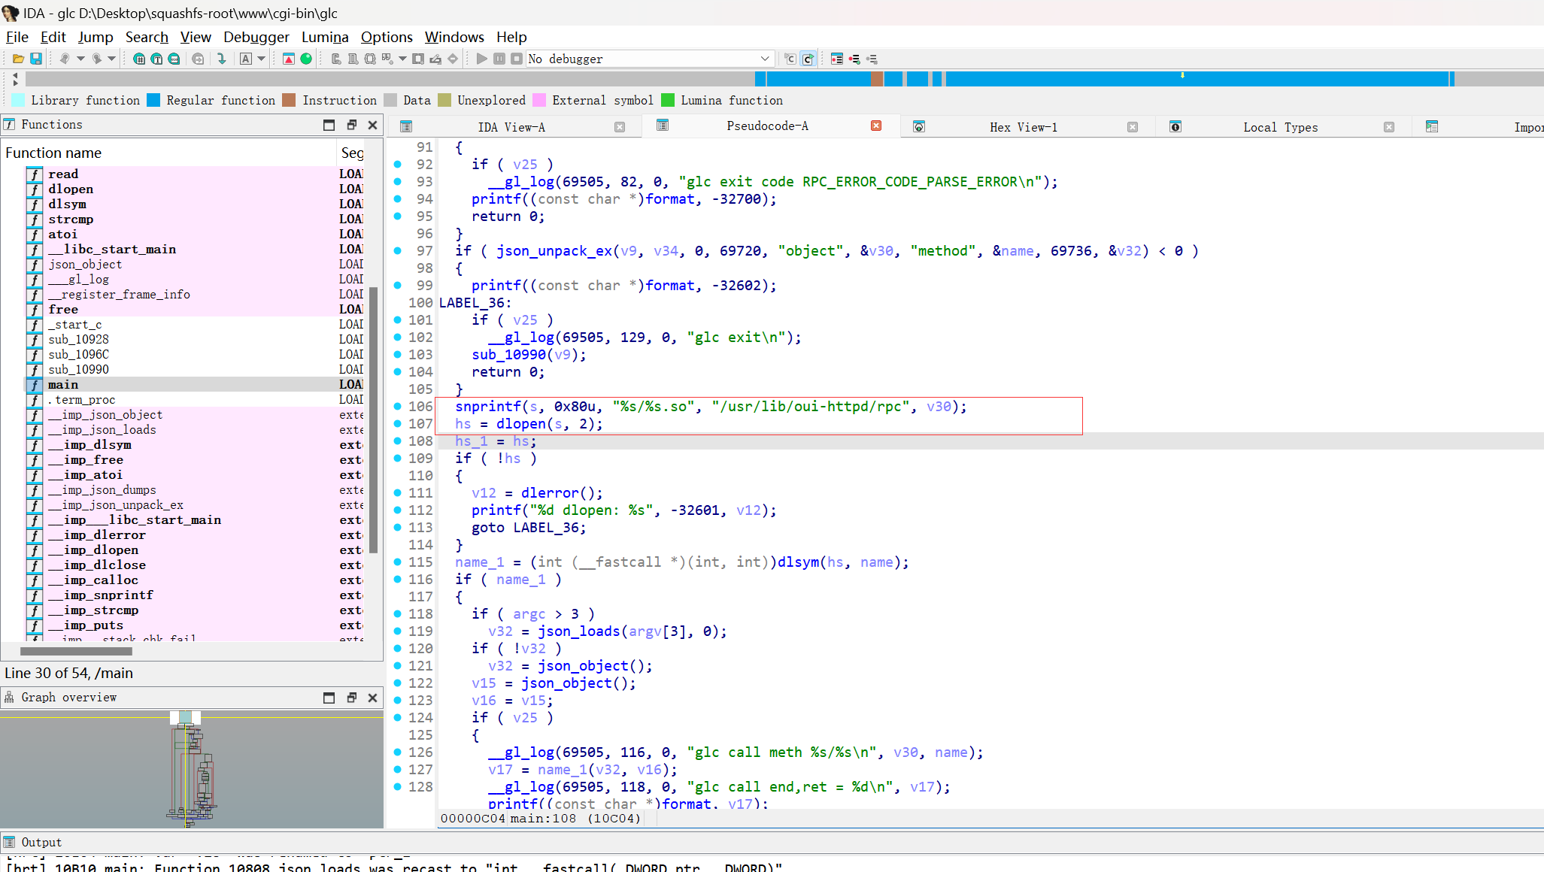The image size is (1544, 872).
Task: Maximize the Graph overview panel
Action: [x=329, y=698]
